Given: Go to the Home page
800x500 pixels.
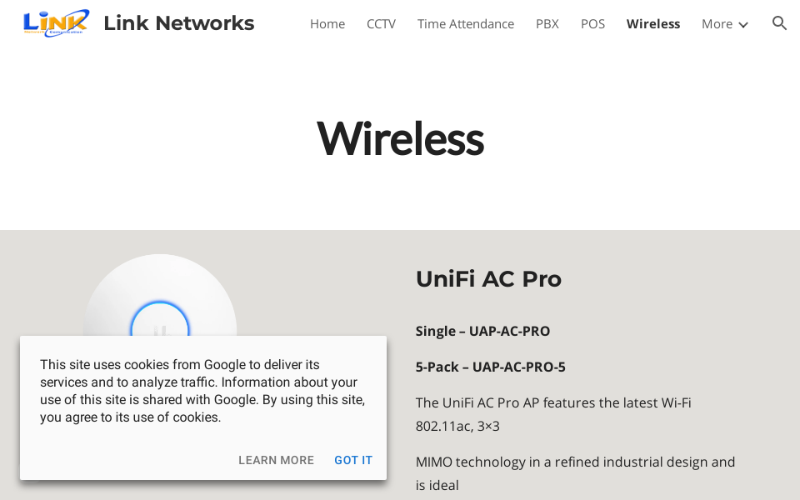Looking at the screenshot, I should [327, 24].
